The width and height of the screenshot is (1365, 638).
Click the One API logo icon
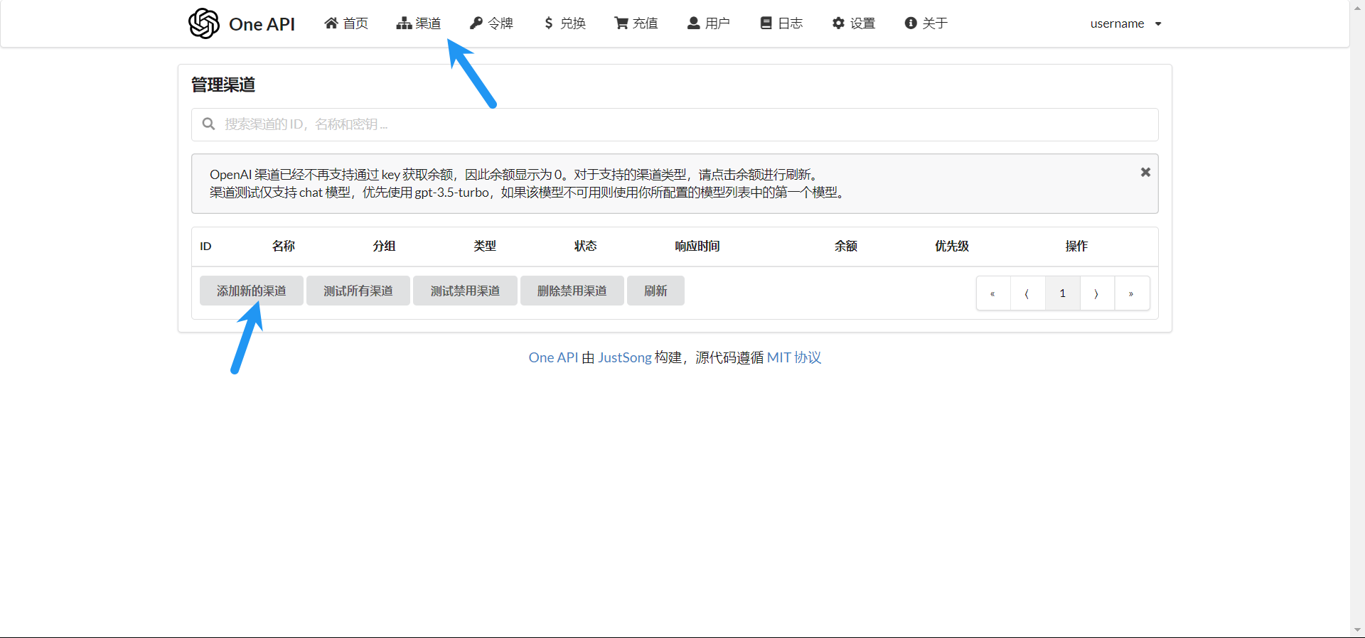click(204, 23)
